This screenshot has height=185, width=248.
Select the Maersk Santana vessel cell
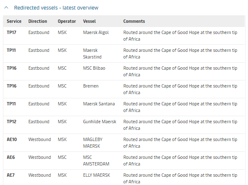pyautogui.click(x=99, y=104)
